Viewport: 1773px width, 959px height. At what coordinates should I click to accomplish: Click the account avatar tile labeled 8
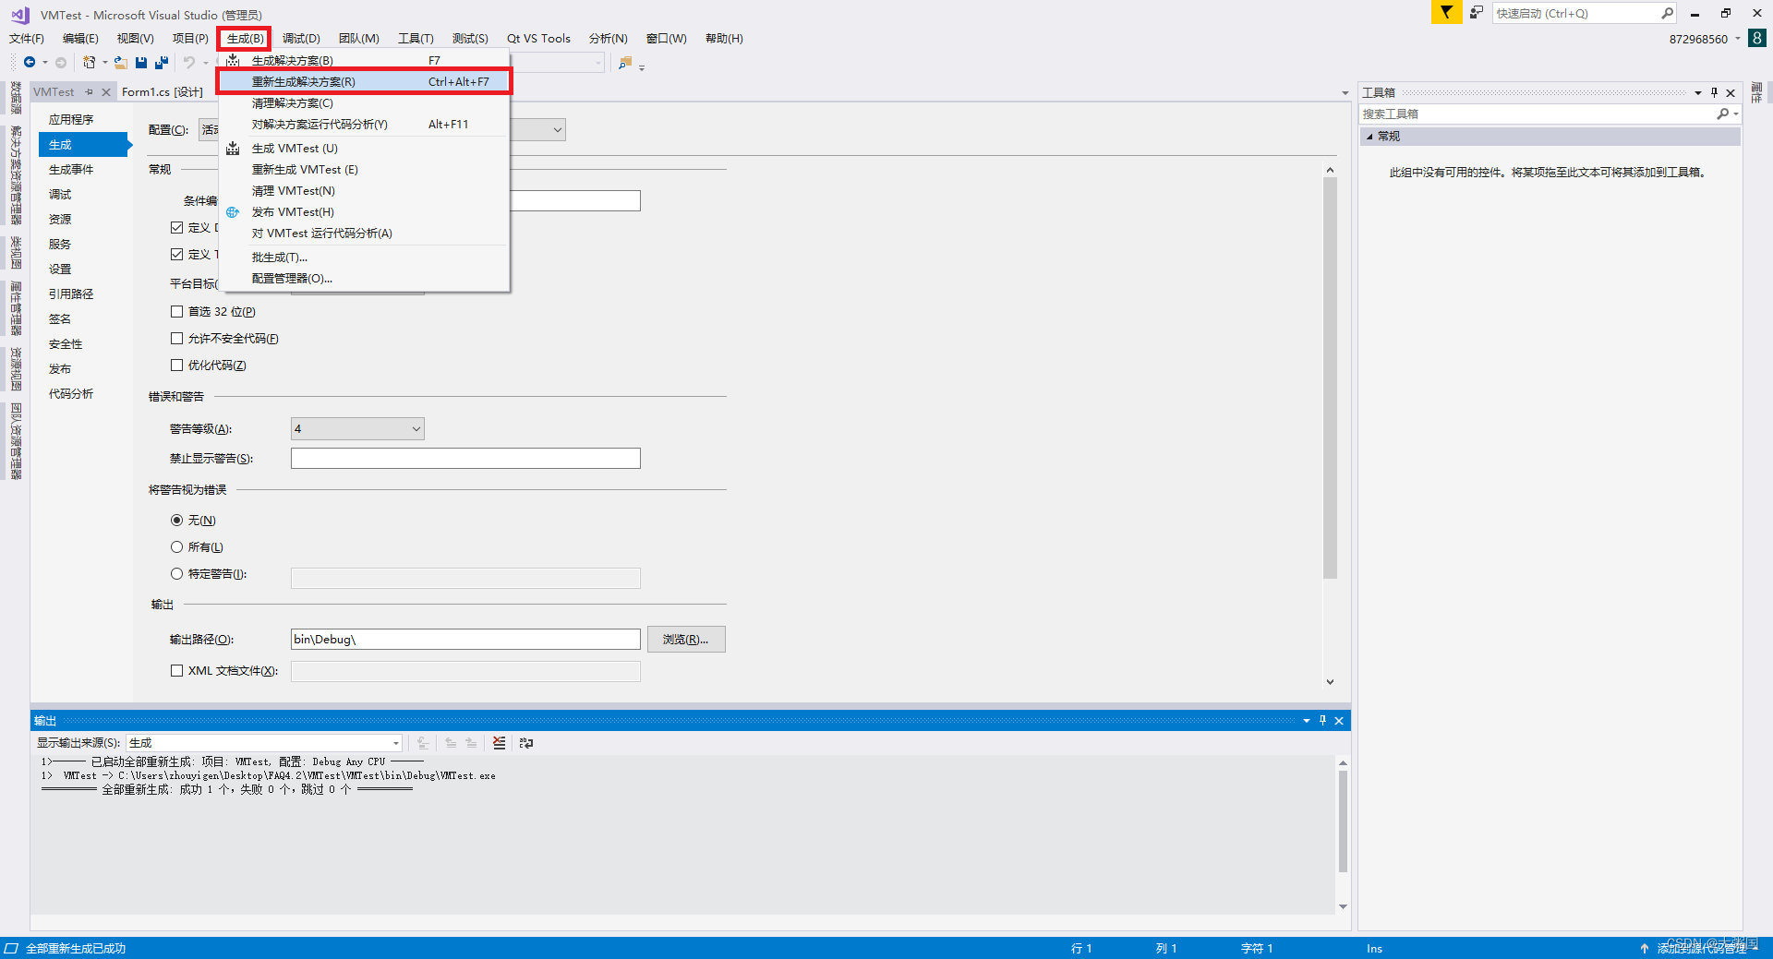tap(1757, 38)
